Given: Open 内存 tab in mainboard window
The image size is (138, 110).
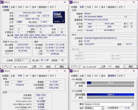Looking at the screenshot, I should (x=89, y=7).
